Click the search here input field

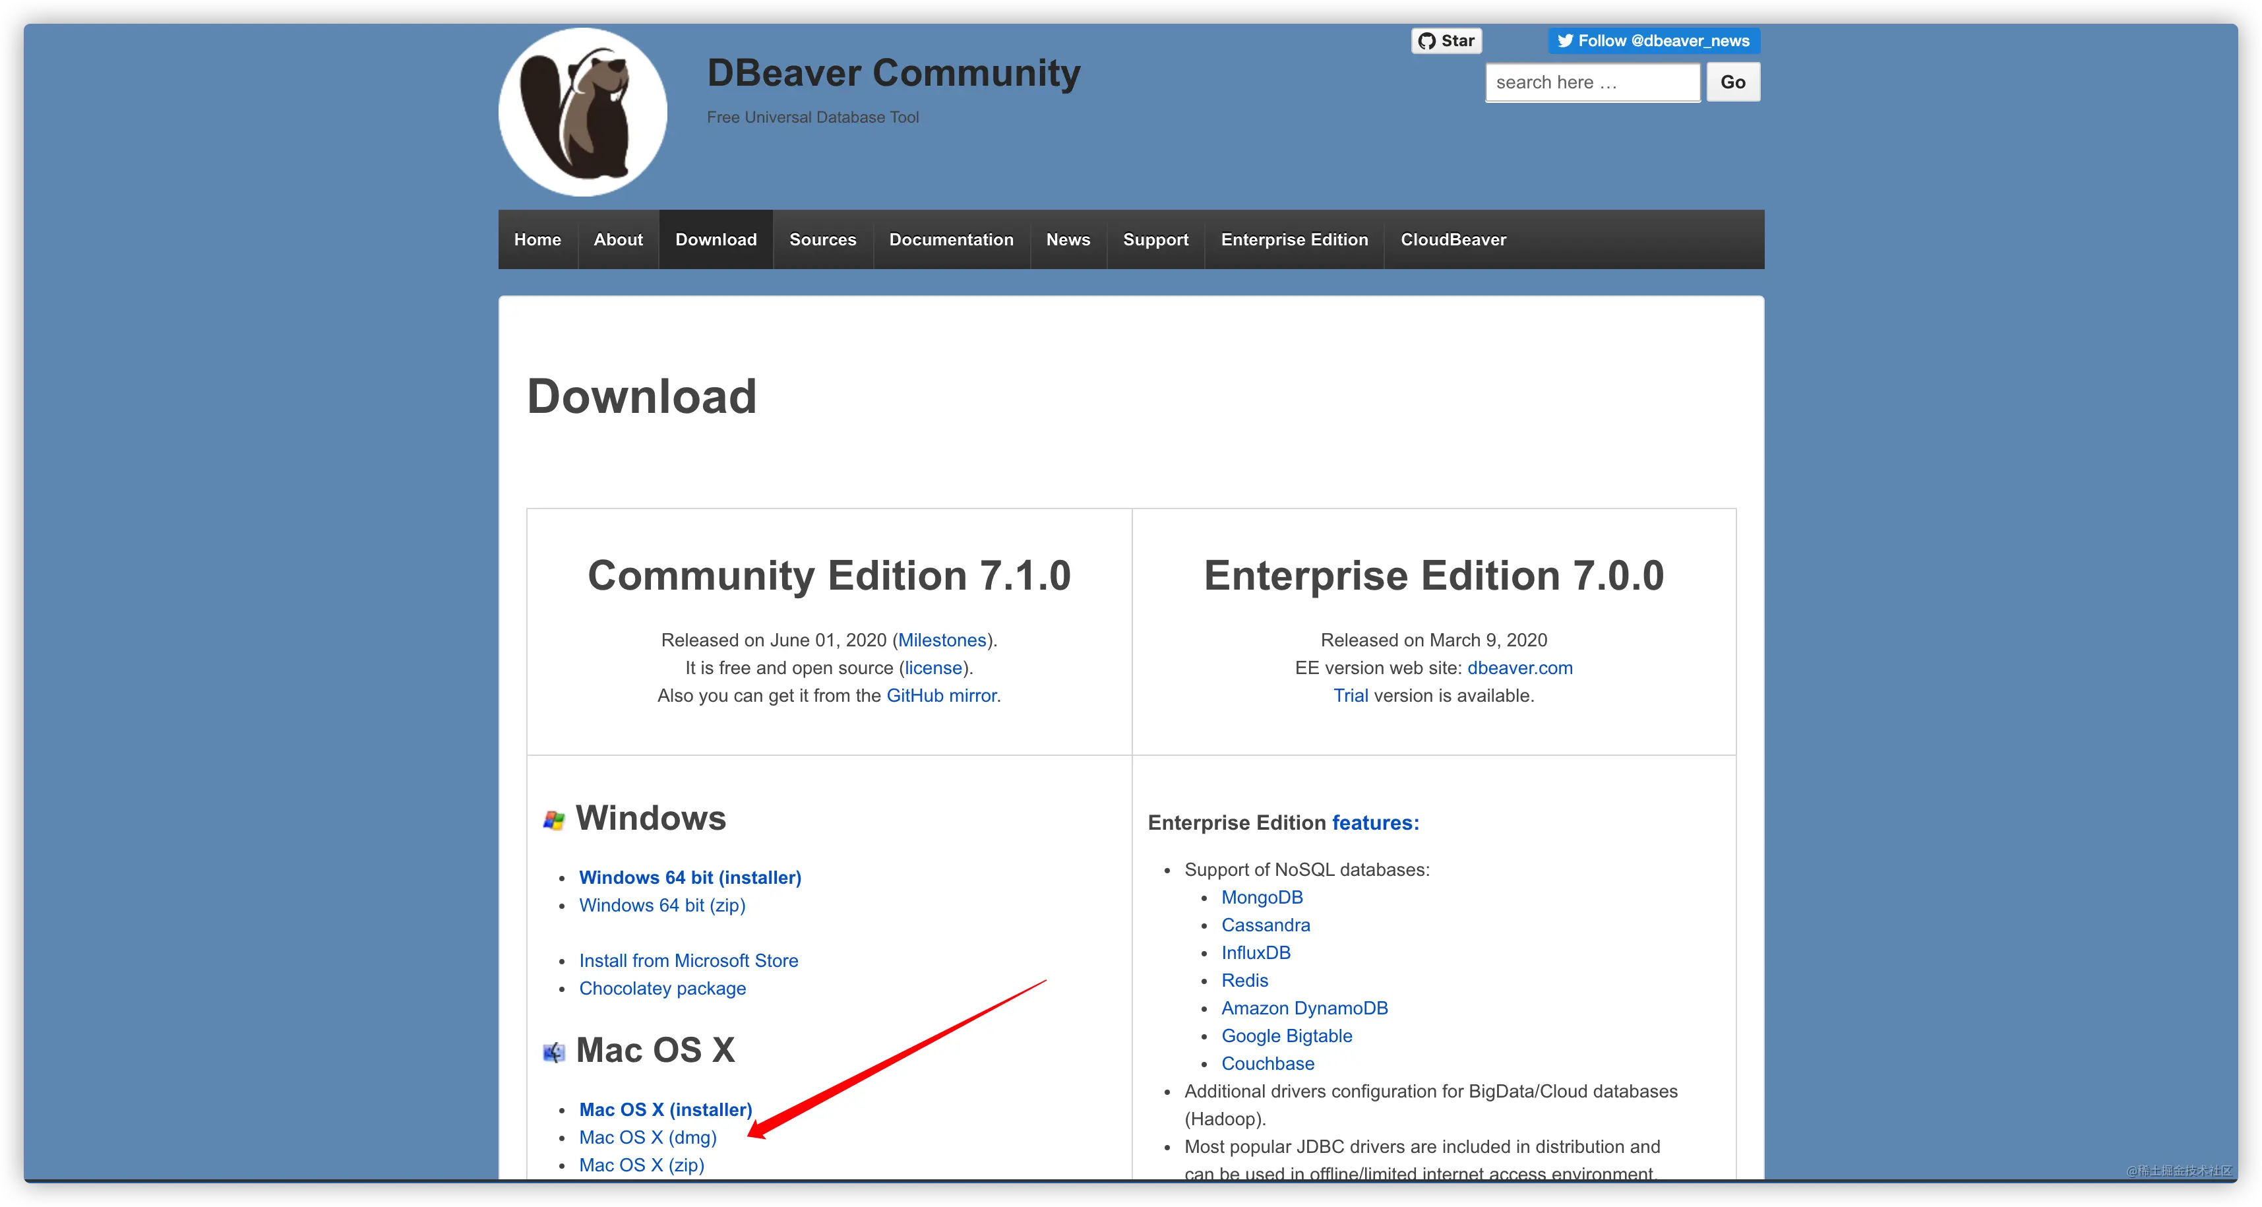coord(1592,82)
